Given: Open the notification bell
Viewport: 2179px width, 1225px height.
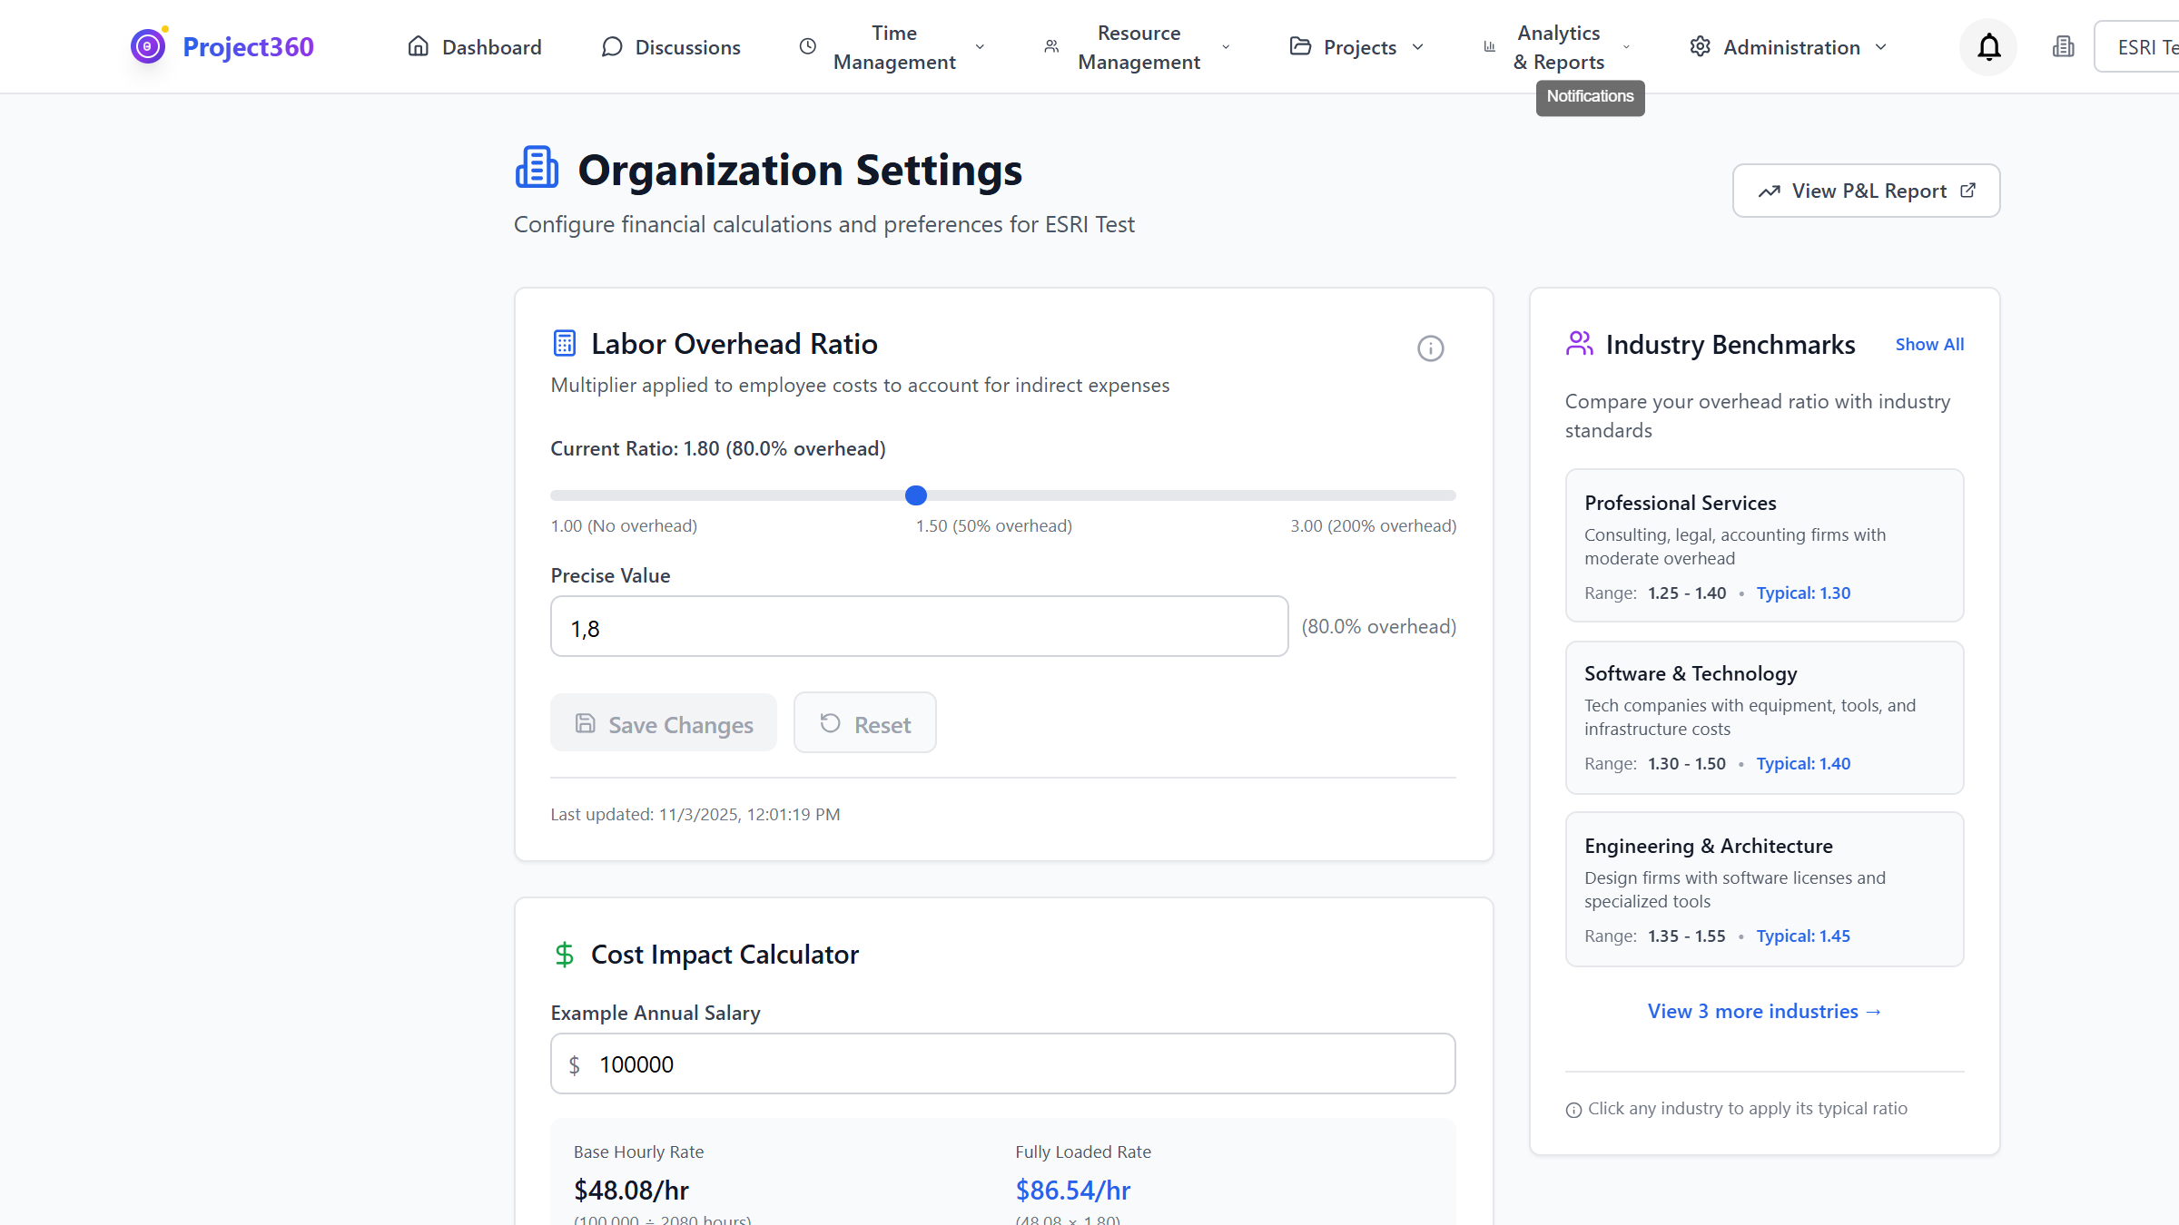Looking at the screenshot, I should pyautogui.click(x=1987, y=46).
